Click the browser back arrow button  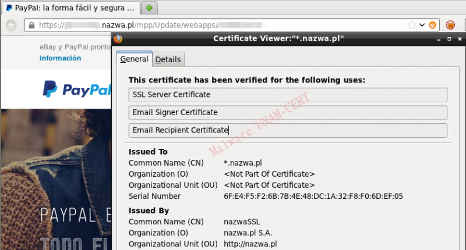pyautogui.click(x=11, y=25)
